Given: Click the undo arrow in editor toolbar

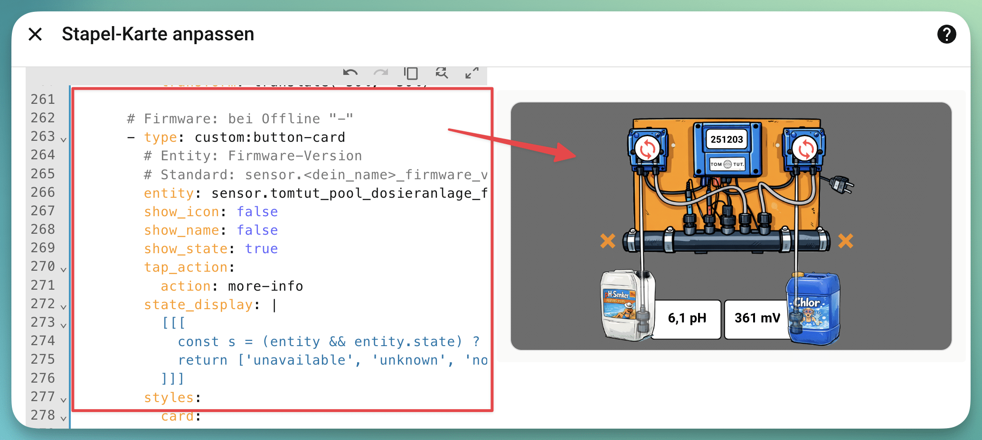Looking at the screenshot, I should pos(350,73).
